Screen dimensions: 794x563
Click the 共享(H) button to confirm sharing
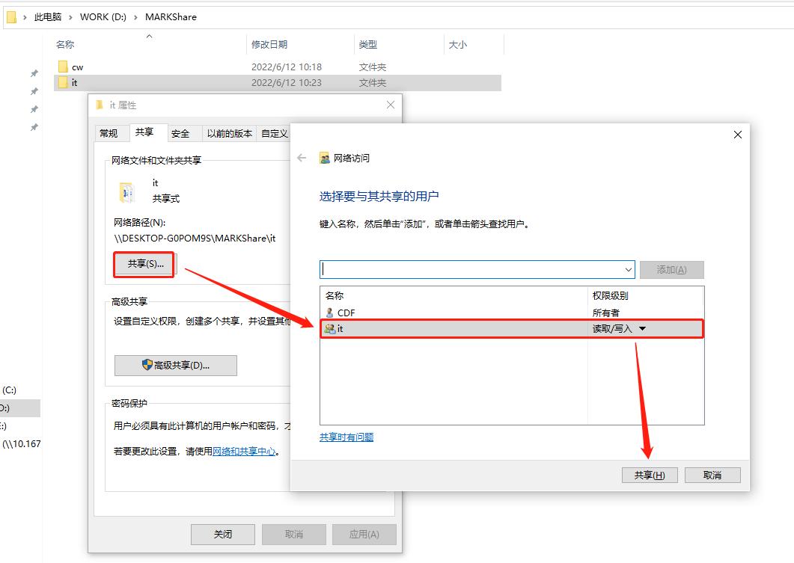pyautogui.click(x=649, y=475)
